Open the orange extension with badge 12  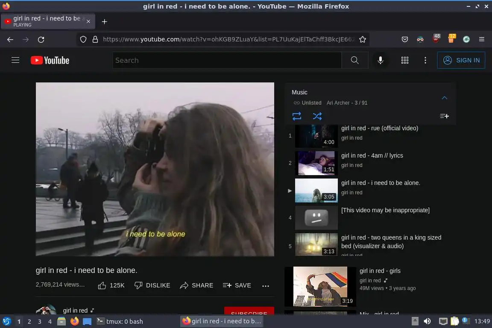coord(451,38)
